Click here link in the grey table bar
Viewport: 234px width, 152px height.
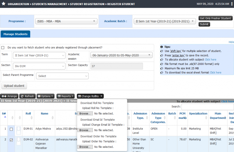(227, 101)
